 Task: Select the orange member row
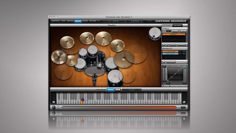tap(170, 52)
